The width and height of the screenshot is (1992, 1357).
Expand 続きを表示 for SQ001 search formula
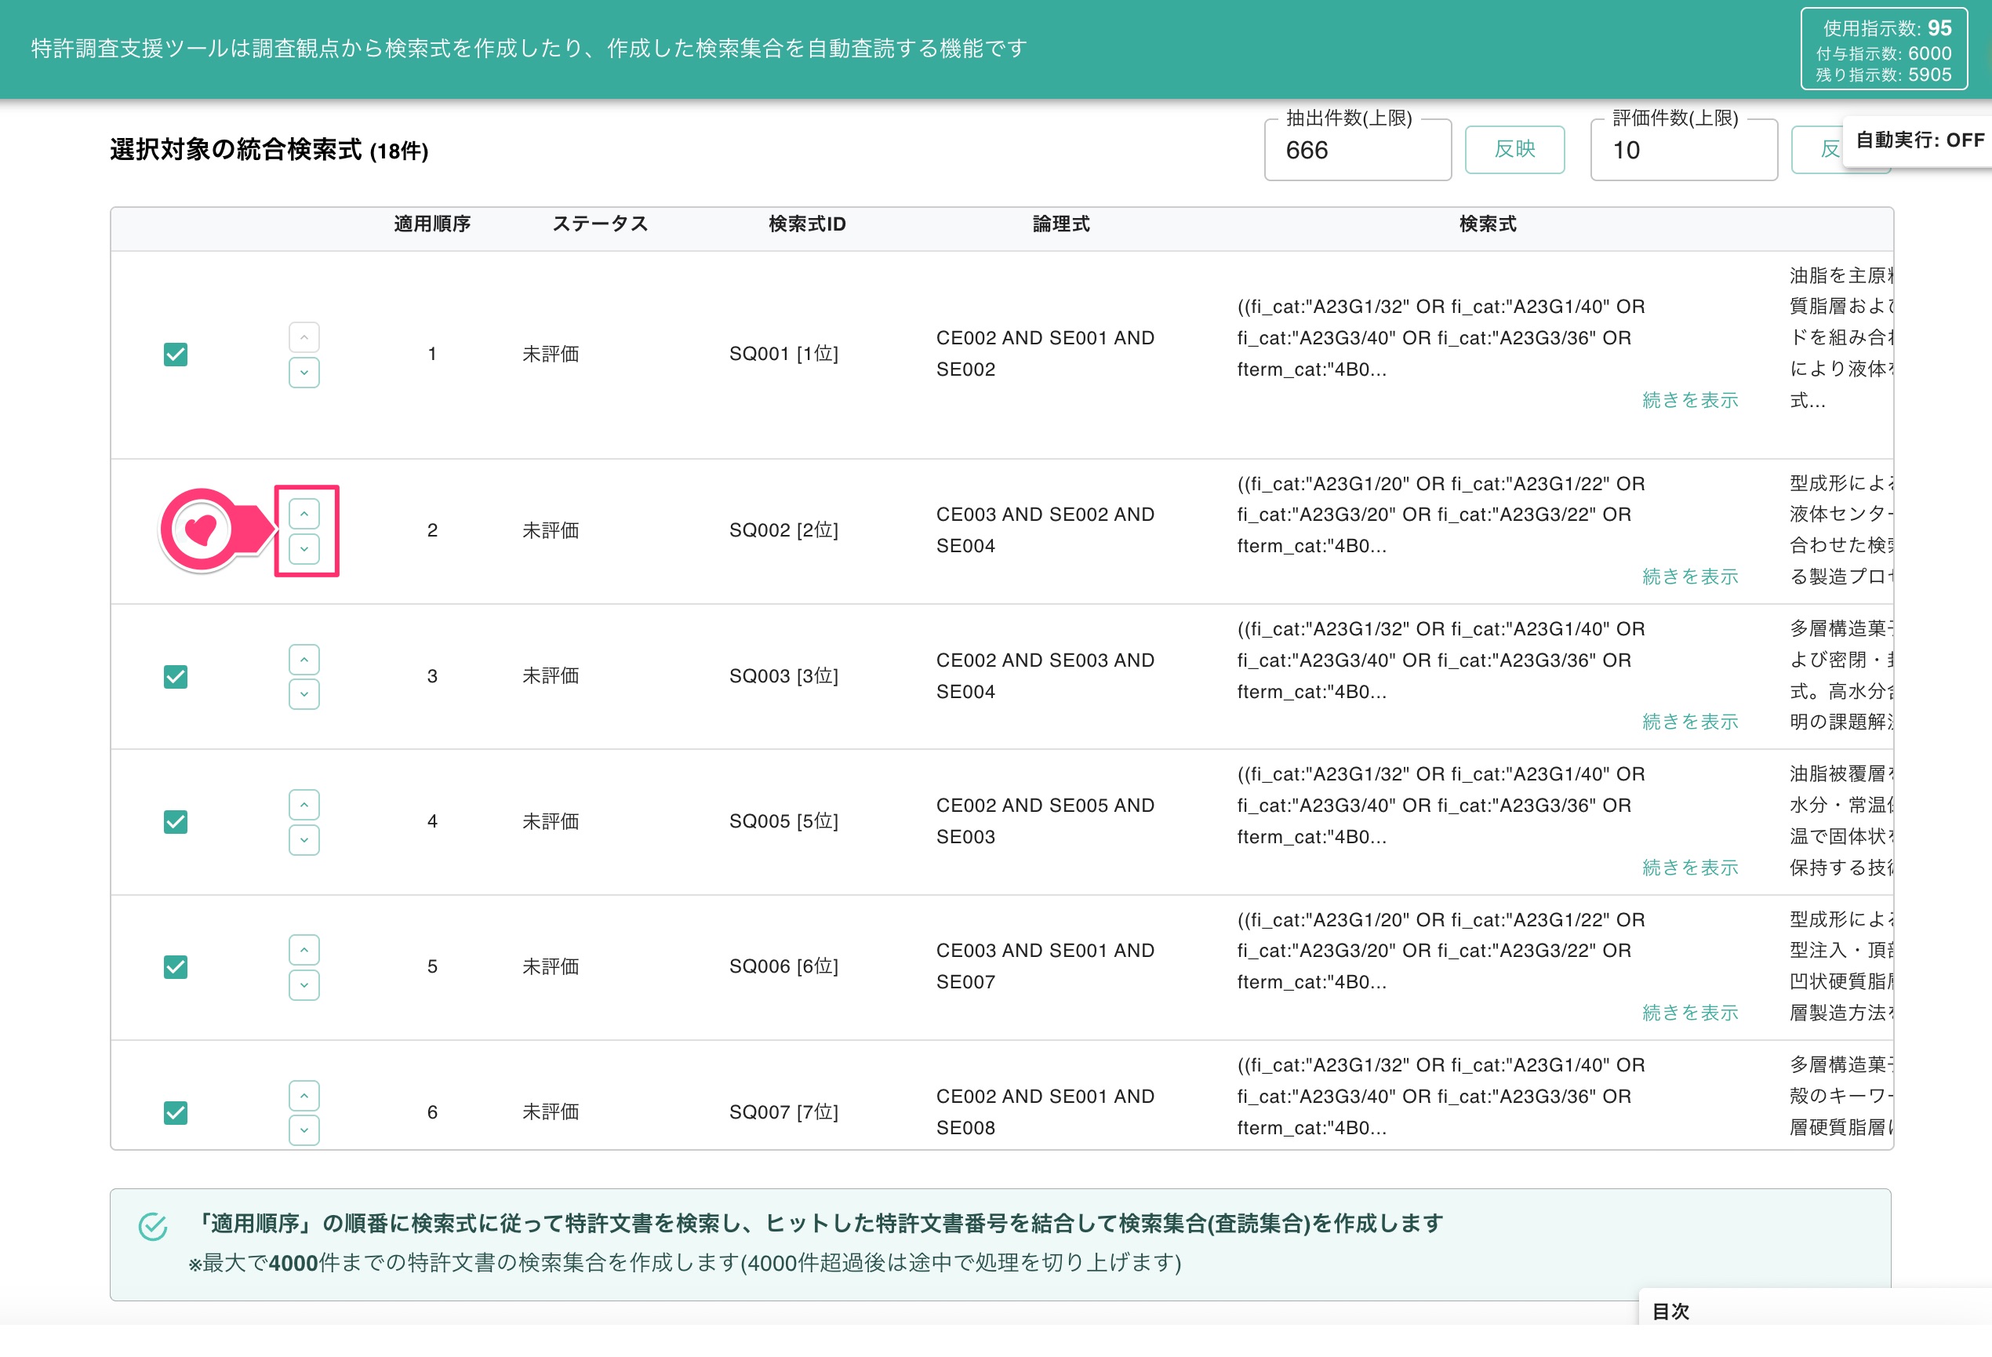pyautogui.click(x=1689, y=400)
